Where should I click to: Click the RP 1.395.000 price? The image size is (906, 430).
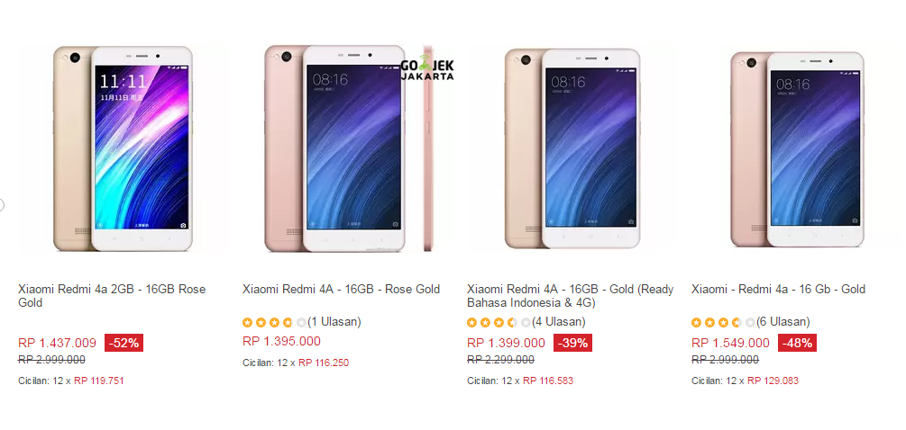pyautogui.click(x=281, y=341)
